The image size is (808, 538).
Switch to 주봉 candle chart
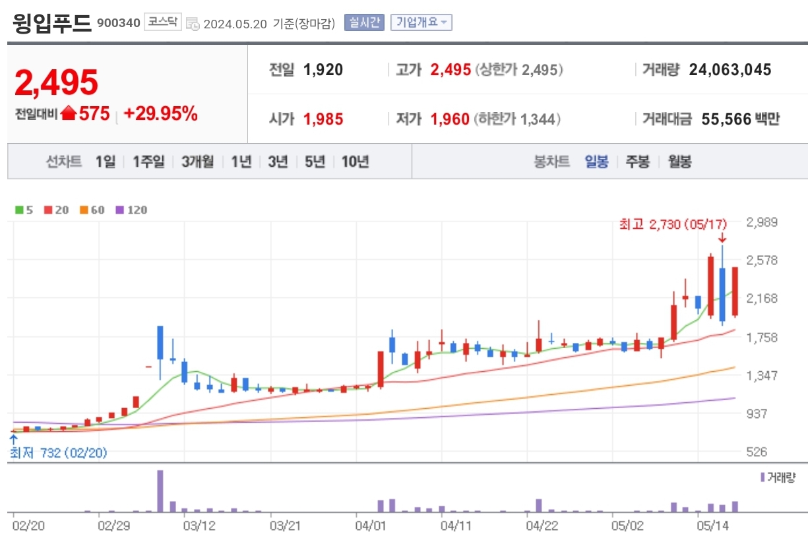point(638,162)
